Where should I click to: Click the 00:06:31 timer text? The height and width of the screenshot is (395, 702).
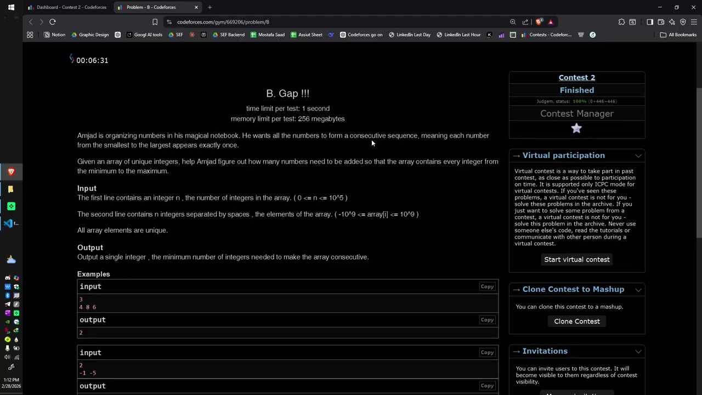pos(92,60)
